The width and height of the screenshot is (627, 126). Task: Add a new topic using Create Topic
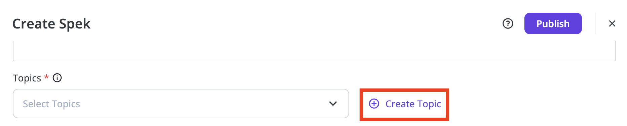[405, 104]
